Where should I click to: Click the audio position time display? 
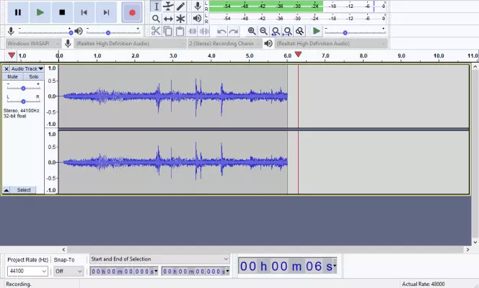[287, 266]
